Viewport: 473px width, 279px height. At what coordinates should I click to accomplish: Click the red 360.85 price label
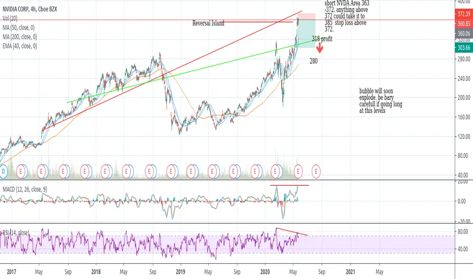(464, 23)
